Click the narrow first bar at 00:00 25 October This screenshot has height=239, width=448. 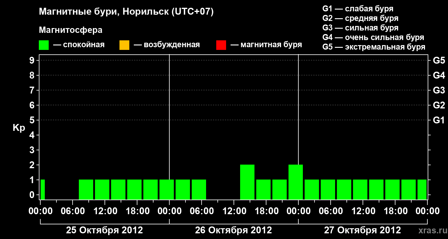click(42, 189)
